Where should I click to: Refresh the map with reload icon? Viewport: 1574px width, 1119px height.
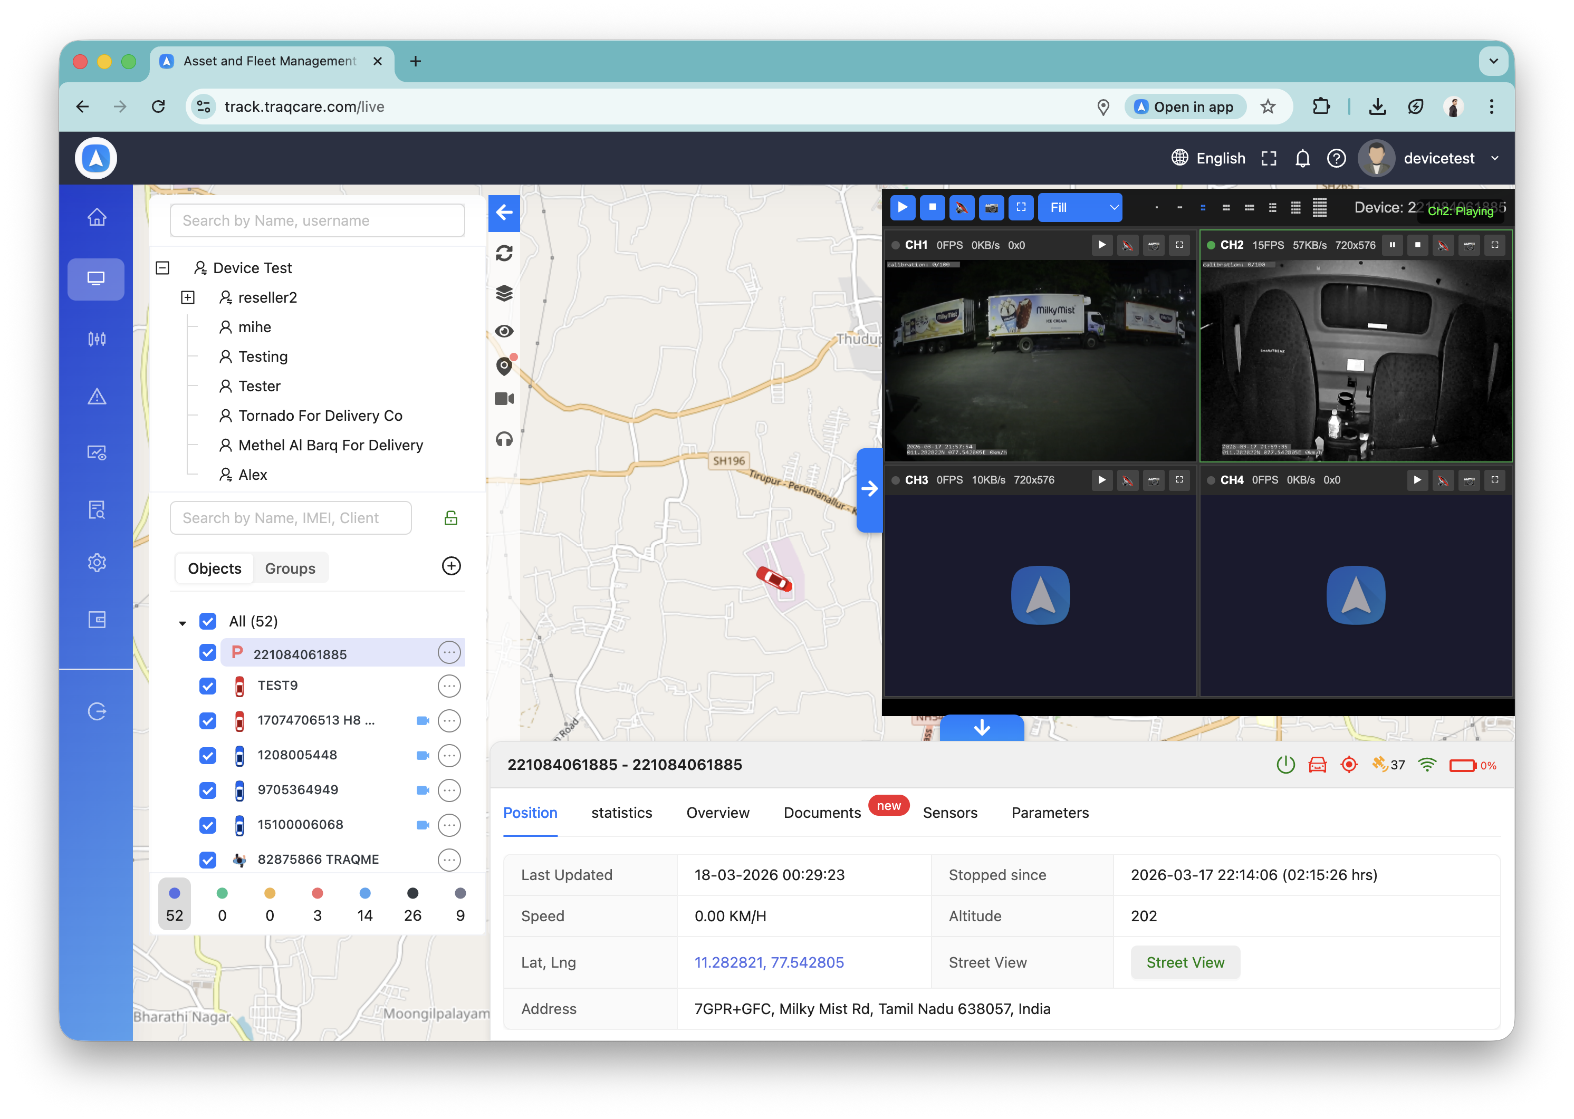(504, 254)
